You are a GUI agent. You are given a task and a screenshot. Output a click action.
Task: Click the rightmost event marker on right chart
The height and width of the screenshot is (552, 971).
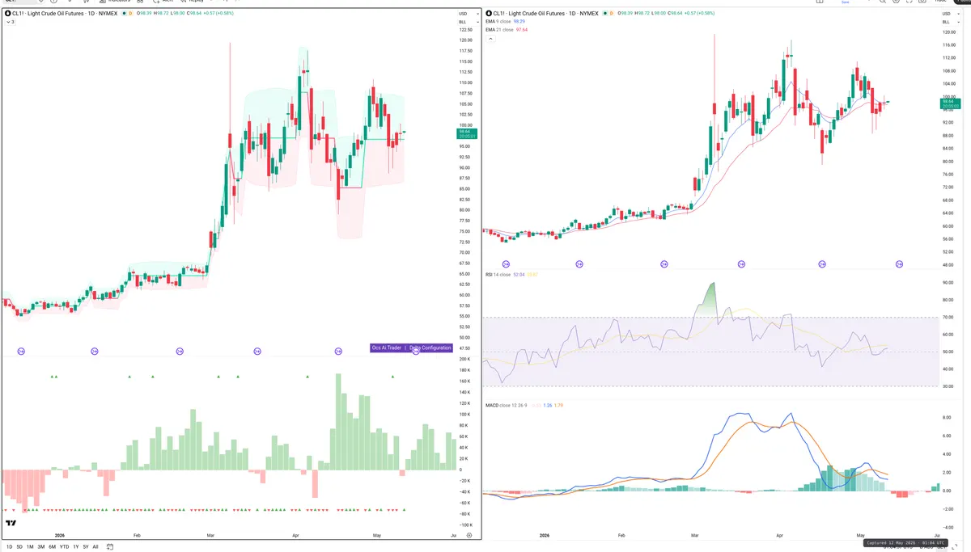(899, 264)
